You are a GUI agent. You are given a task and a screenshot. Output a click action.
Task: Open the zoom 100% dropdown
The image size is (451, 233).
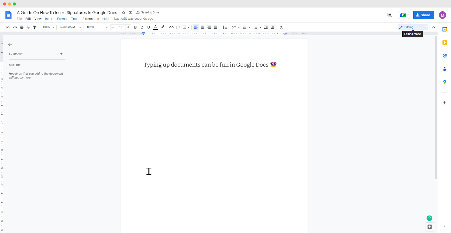[48, 27]
